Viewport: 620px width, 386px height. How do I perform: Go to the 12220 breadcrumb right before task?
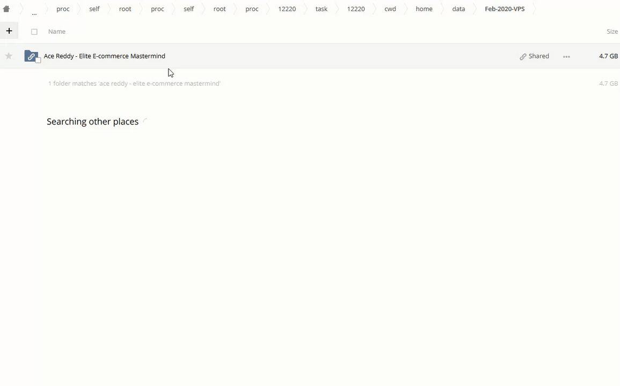click(287, 9)
